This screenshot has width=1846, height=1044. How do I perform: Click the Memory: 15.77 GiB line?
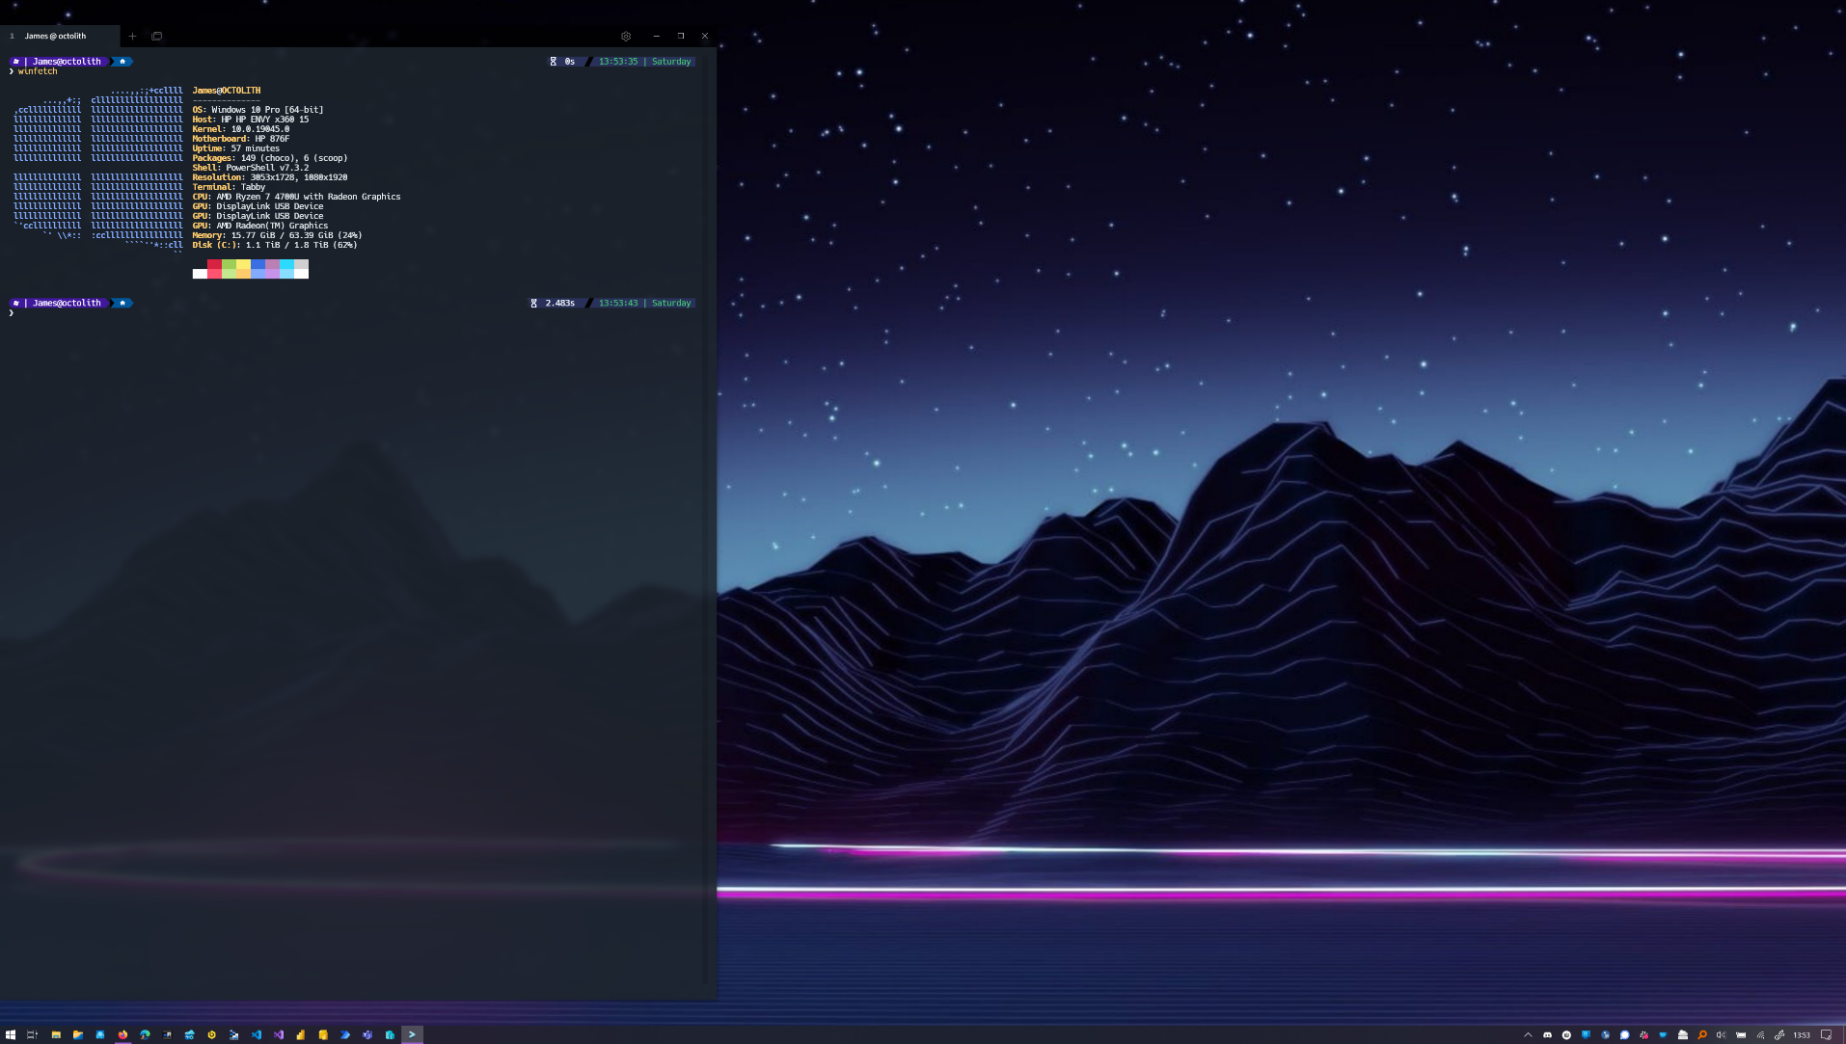(277, 235)
